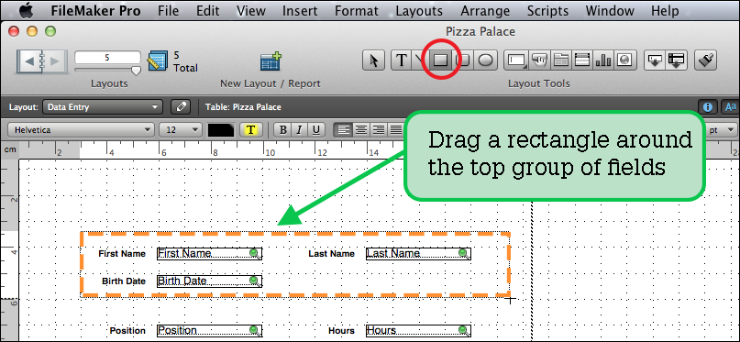Screen dimensions: 740x342
Task: Open the Apple menu
Action: [27, 10]
